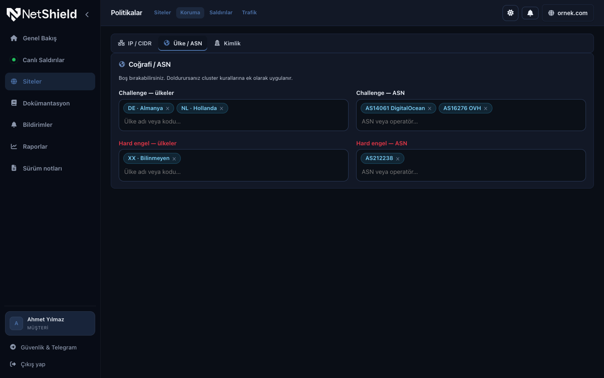Viewport: 604px width, 378px height.
Task: Go to Canlı Saldırılar in the sidebar
Action: coord(50,60)
